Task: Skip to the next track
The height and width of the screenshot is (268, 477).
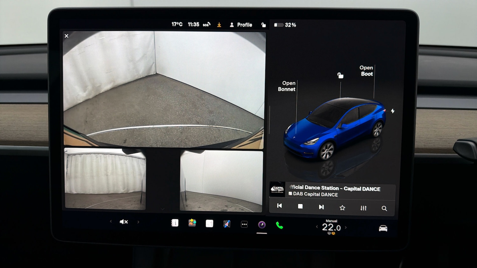Action: click(x=321, y=207)
